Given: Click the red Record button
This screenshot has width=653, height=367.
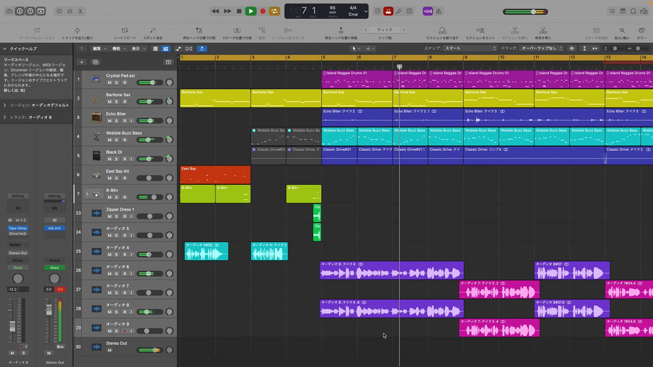Looking at the screenshot, I should (263, 11).
